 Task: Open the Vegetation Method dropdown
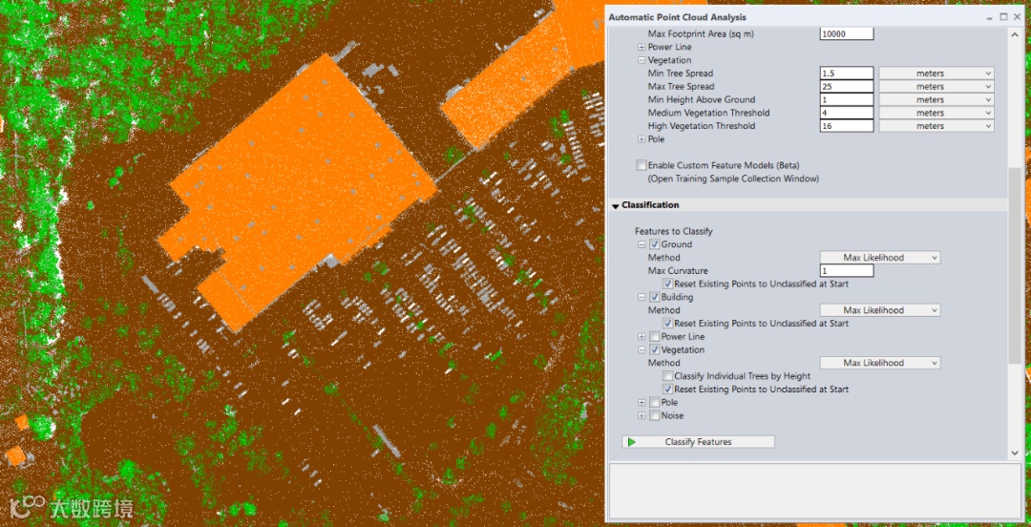pyautogui.click(x=880, y=363)
